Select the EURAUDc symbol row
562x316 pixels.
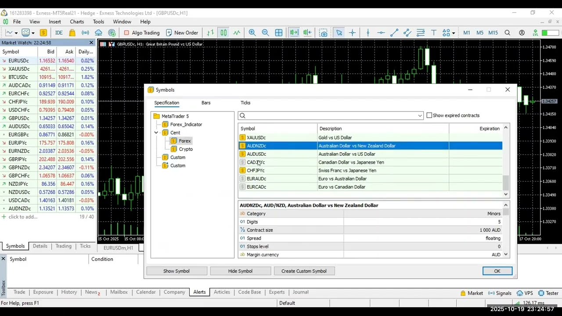pyautogui.click(x=370, y=179)
